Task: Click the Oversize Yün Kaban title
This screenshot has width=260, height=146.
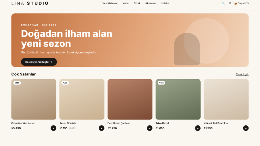Action: pyautogui.click(x=23, y=123)
